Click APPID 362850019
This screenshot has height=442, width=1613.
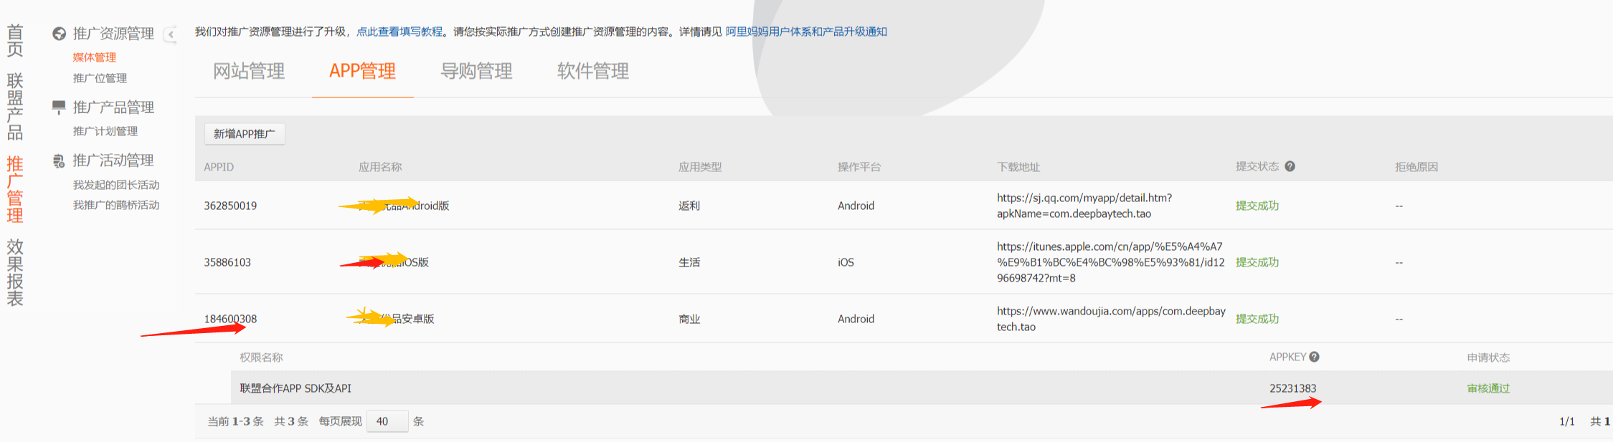[230, 206]
